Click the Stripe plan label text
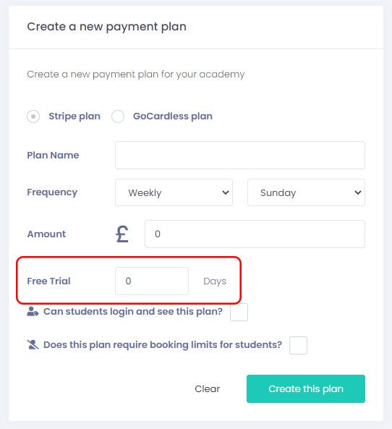The height and width of the screenshot is (429, 392). pyautogui.click(x=74, y=116)
